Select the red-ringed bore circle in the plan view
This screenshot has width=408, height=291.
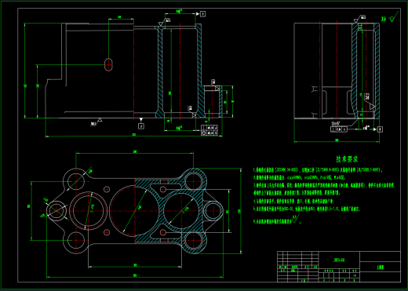[x=89, y=210]
